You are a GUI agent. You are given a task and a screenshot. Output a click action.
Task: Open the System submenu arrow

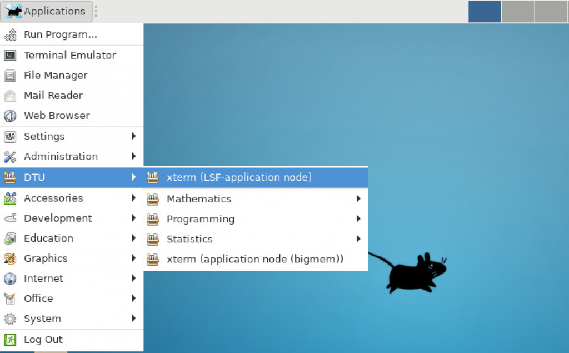pyautogui.click(x=133, y=319)
